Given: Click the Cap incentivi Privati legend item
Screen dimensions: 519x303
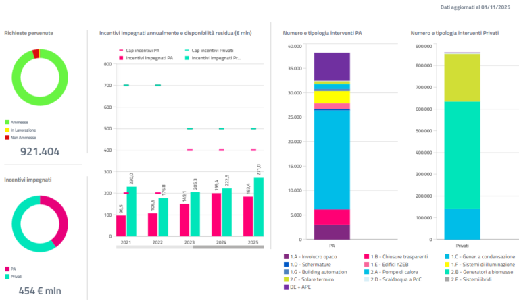Looking at the screenshot, I should [x=208, y=51].
